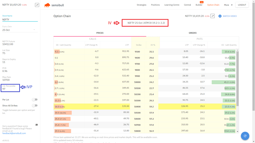
Task: Click the Lot Size value 75
Action: coord(4,53)
